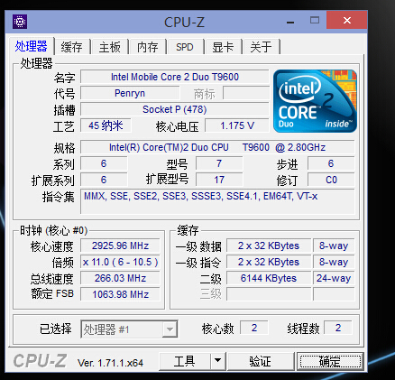Click the Ver. 1.71.1.x64 version text

110,363
